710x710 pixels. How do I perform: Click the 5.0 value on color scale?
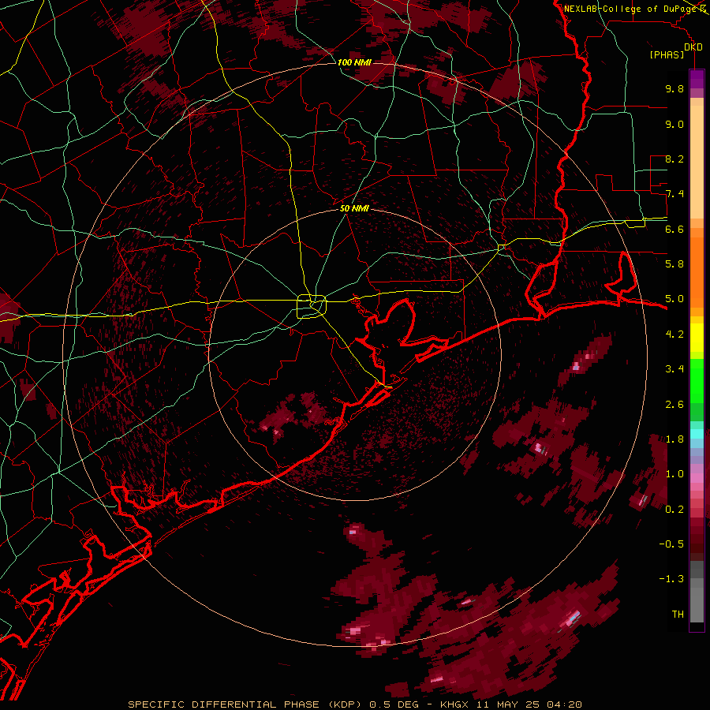(674, 299)
